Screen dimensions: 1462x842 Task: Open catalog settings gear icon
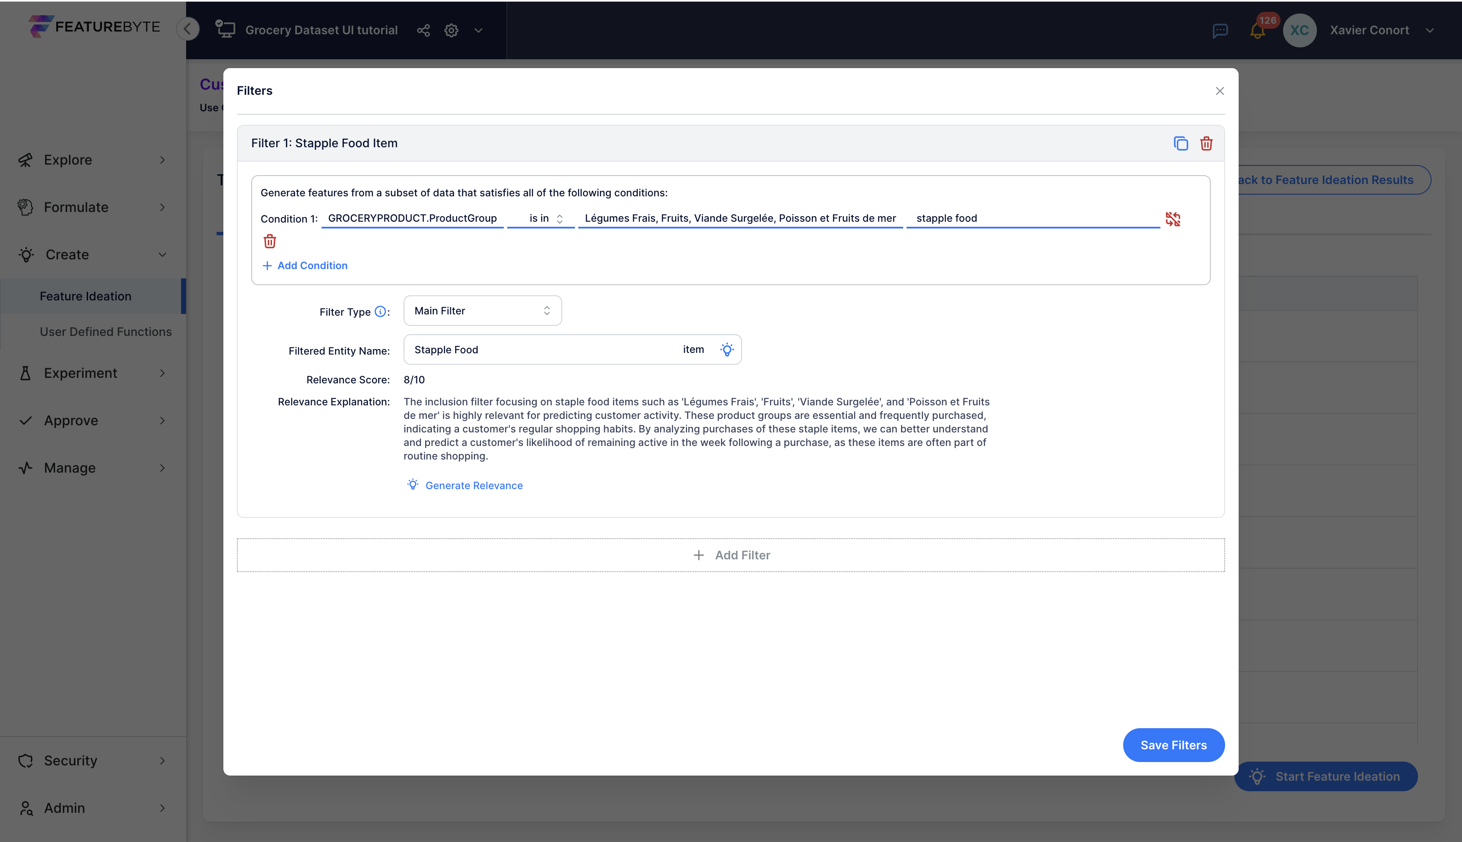pos(451,30)
